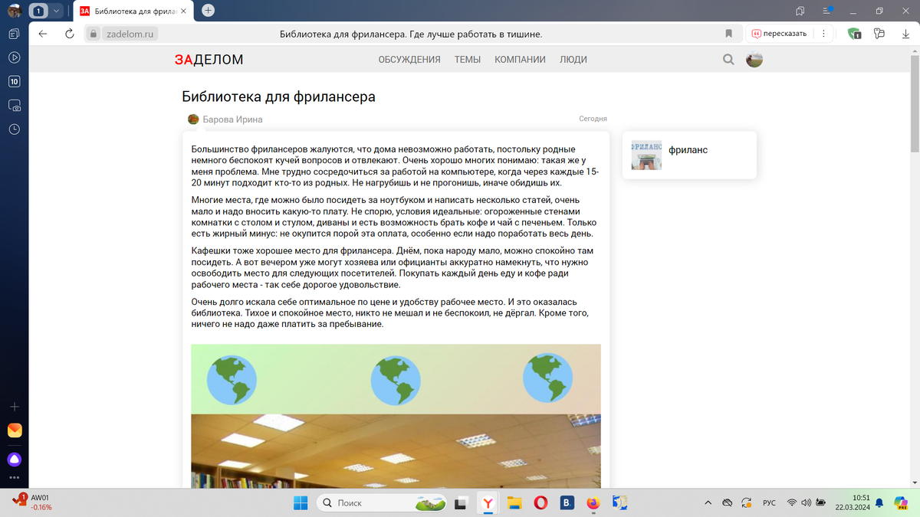Add a sidebar item with the plus icon

coord(14,407)
